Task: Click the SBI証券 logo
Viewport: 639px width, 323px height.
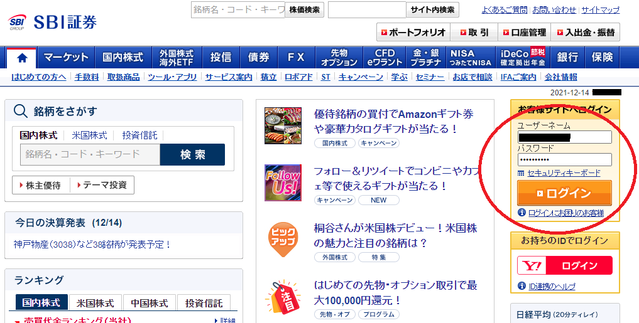Action: click(52, 21)
